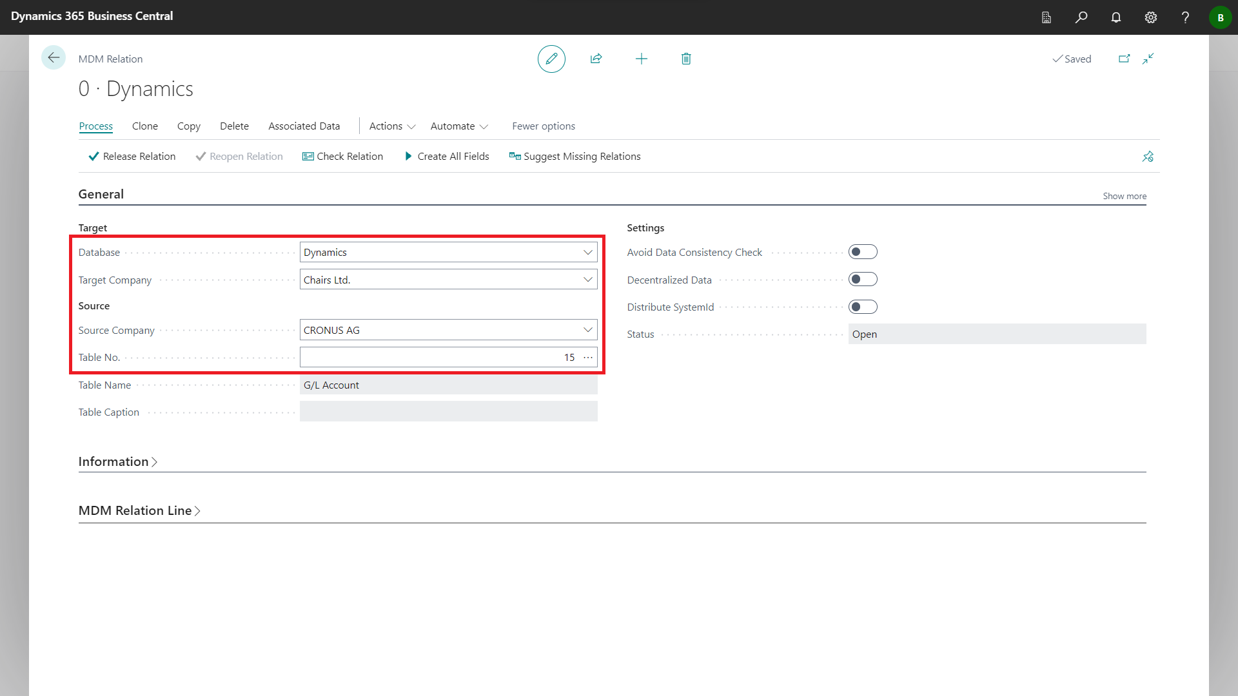Click the Table Name field G/L Account
Image resolution: width=1238 pixels, height=696 pixels.
tap(449, 385)
